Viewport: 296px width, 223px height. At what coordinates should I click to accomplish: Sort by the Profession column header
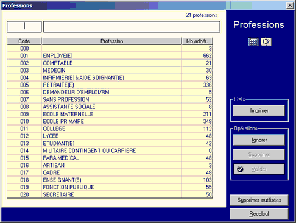pyautogui.click(x=111, y=41)
